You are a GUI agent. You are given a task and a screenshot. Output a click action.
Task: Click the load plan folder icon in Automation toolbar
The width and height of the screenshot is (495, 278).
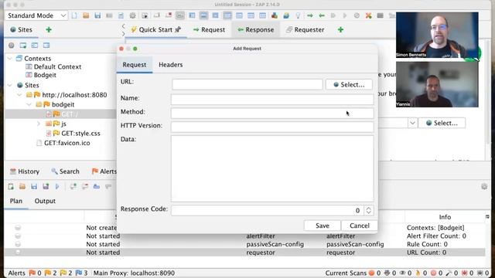pyautogui.click(x=22, y=187)
